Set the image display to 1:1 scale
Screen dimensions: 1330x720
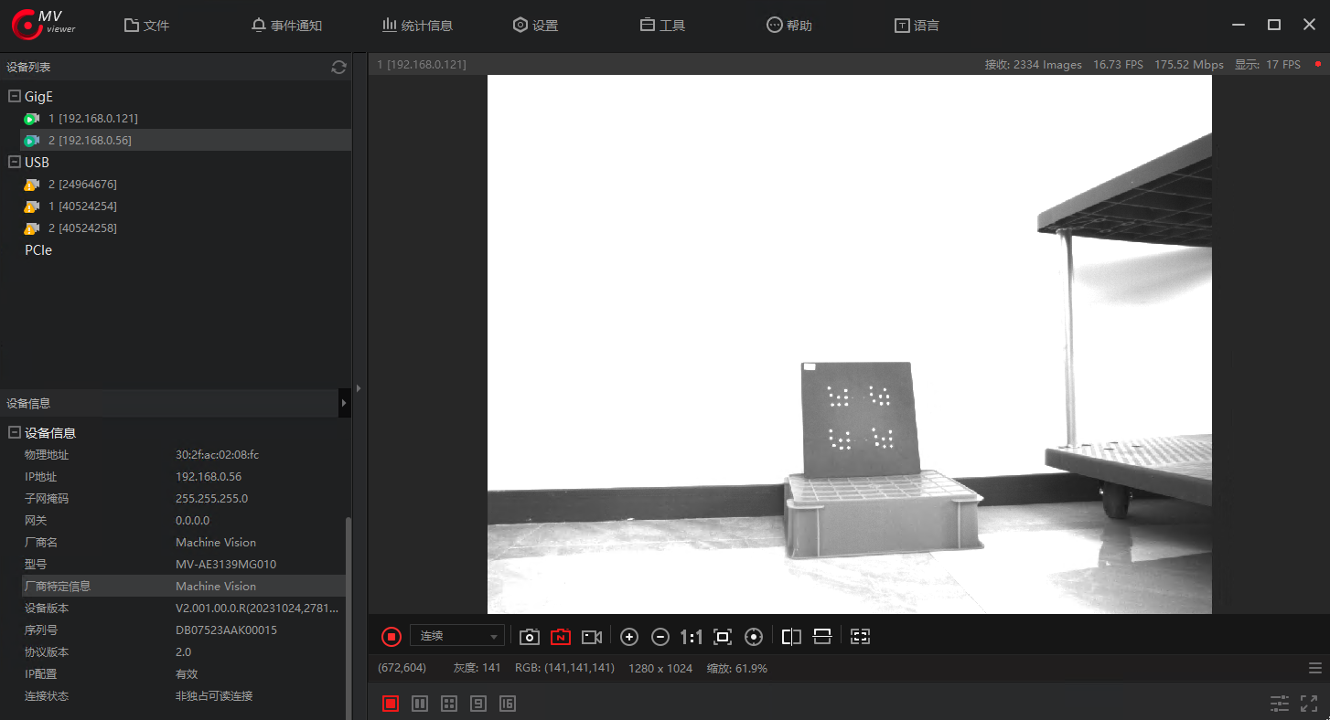tap(691, 636)
